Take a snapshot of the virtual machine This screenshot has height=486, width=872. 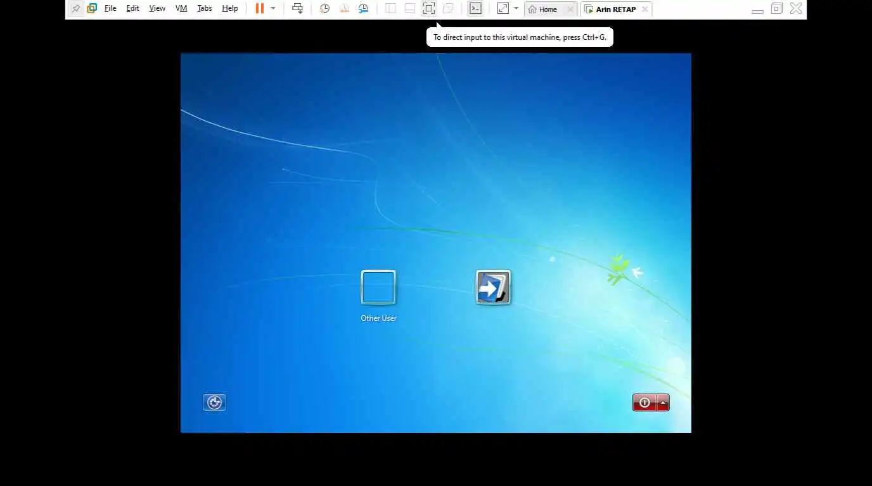coord(324,9)
